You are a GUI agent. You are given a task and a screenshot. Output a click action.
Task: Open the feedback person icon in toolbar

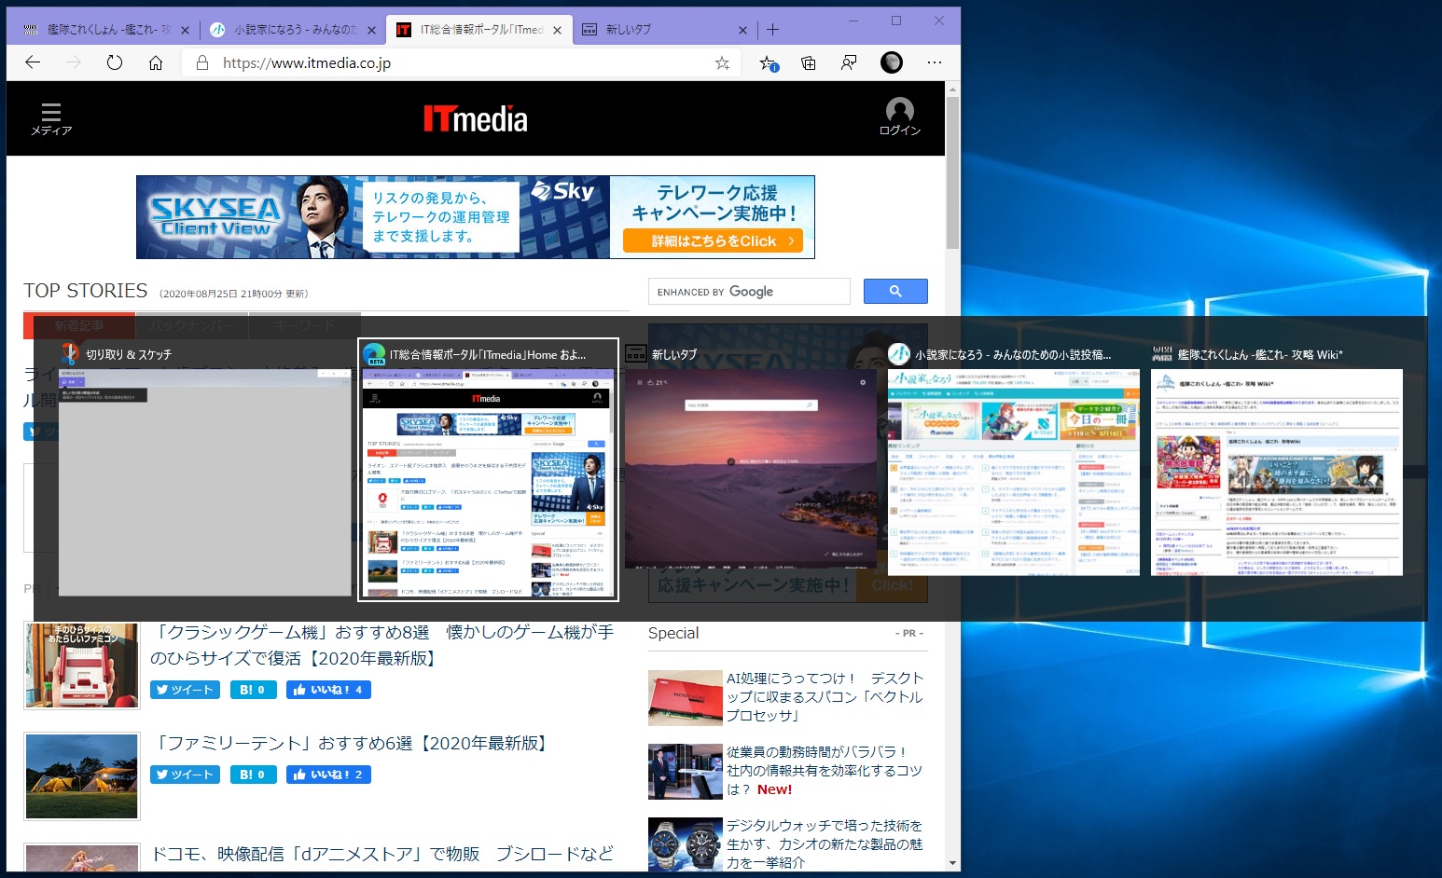(849, 63)
